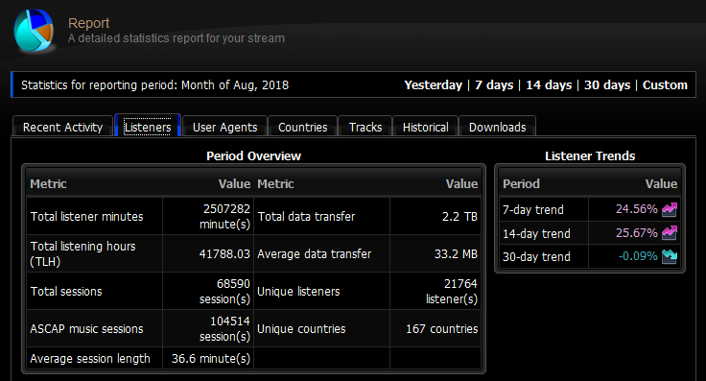Click the 'Report' page title
Screen dimensions: 706x381
coord(88,23)
